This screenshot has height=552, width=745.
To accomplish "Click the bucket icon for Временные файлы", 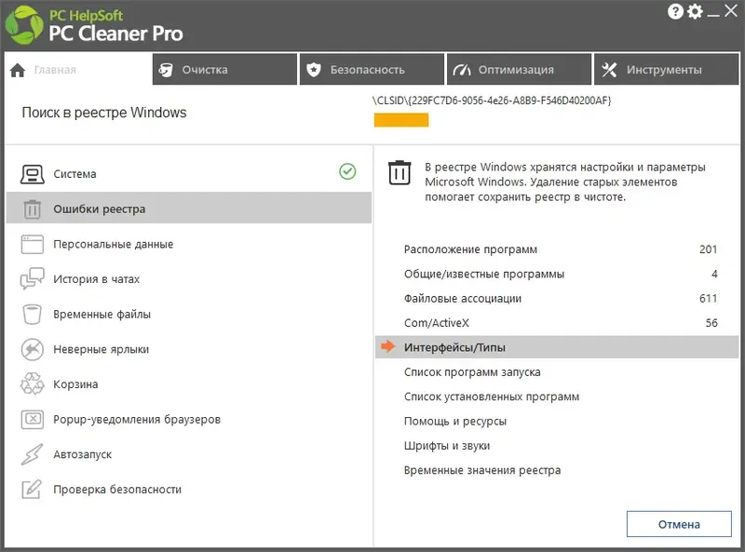I will point(33,314).
